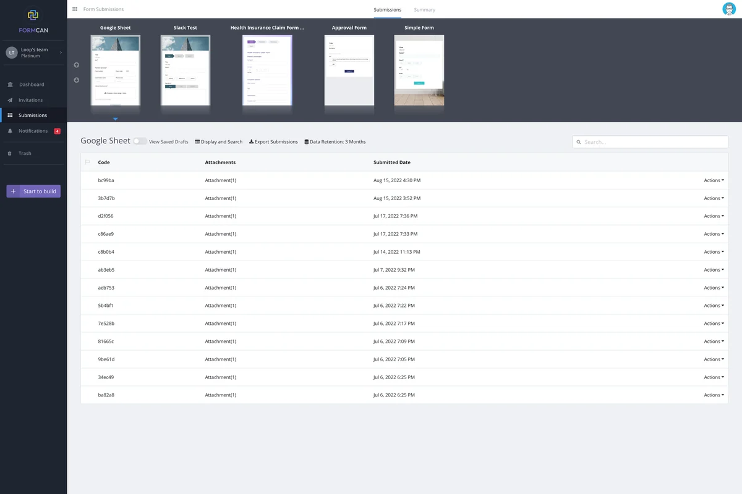Screen dimensions: 742x494
Task: Click the Start to build button
Action: [x=33, y=191]
